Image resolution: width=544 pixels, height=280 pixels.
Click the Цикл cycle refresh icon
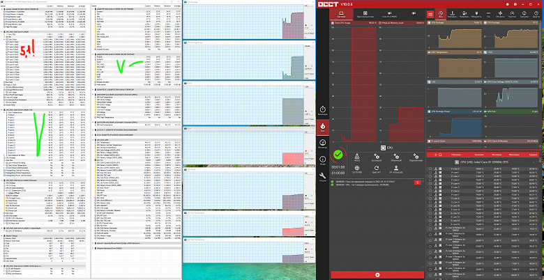pyautogui.click(x=377, y=169)
